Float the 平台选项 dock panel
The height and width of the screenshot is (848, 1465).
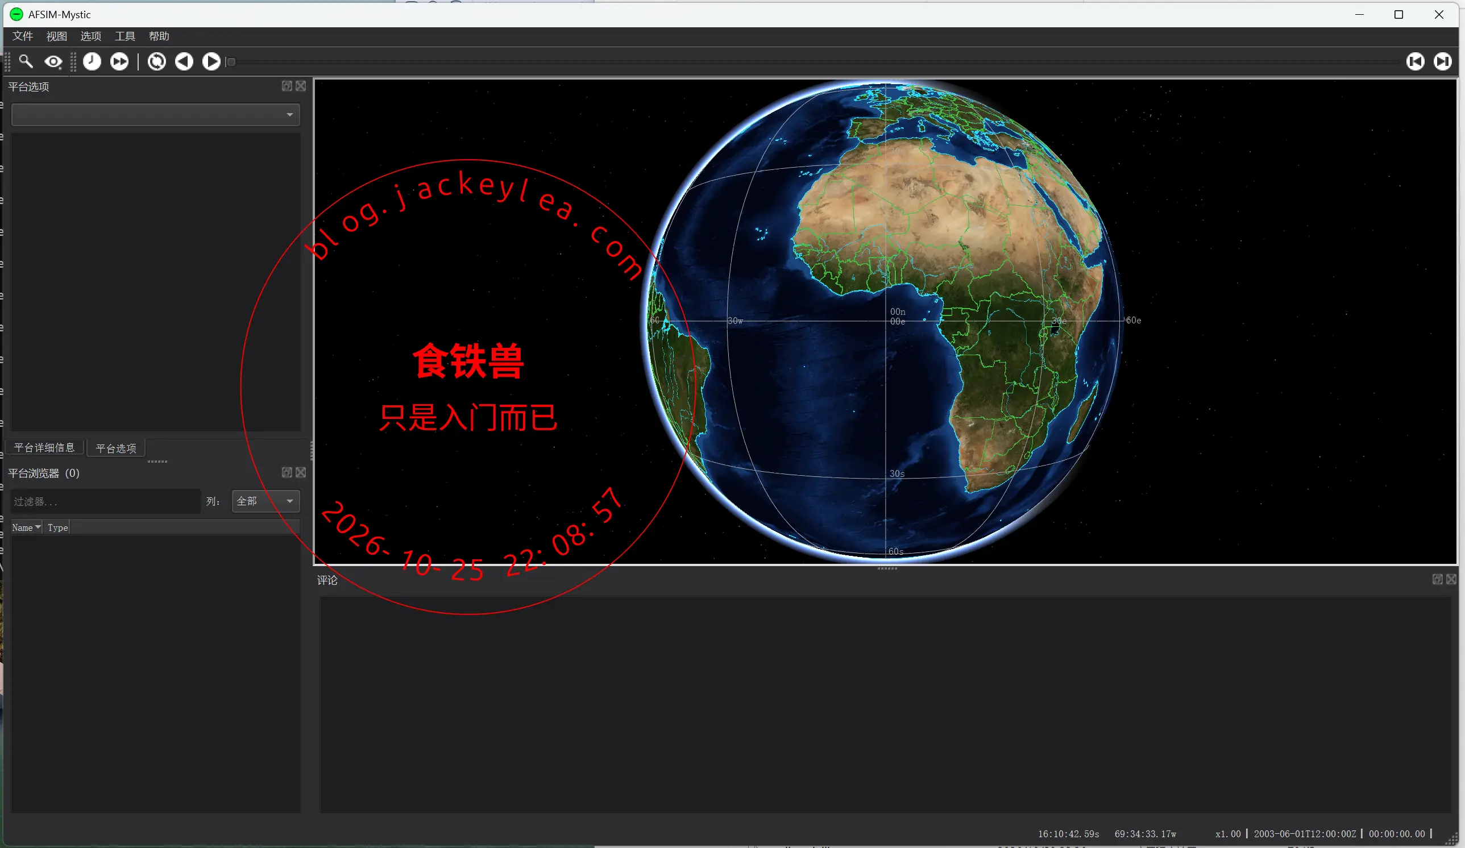[287, 86]
